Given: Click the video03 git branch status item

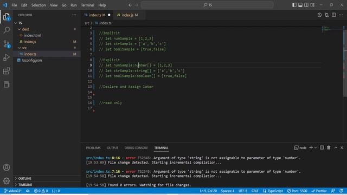Looking at the screenshot, I should click(12, 191).
